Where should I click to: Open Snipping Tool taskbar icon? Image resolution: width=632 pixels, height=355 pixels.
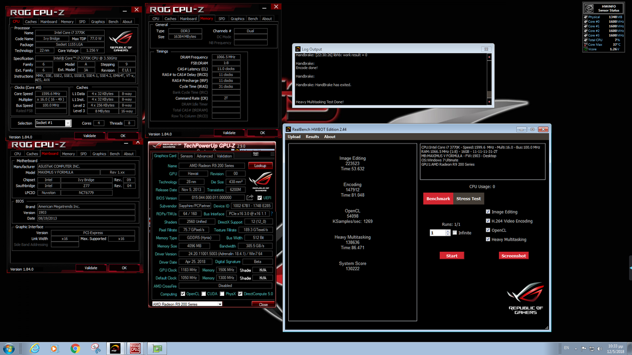pyautogui.click(x=95, y=349)
